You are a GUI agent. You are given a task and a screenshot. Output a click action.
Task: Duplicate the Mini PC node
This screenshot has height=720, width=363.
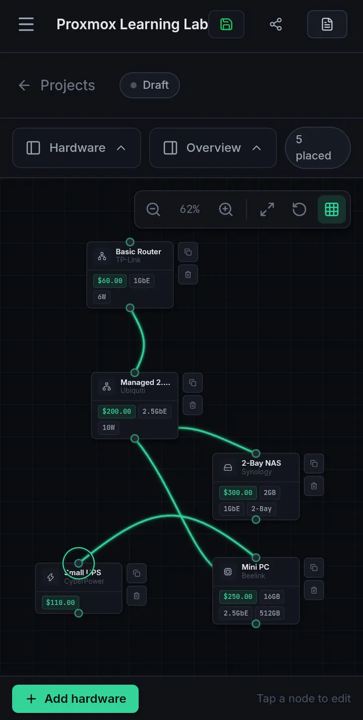tap(314, 568)
